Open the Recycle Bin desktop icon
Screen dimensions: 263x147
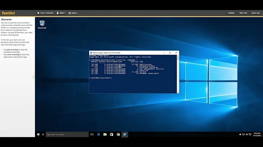[x=42, y=24]
